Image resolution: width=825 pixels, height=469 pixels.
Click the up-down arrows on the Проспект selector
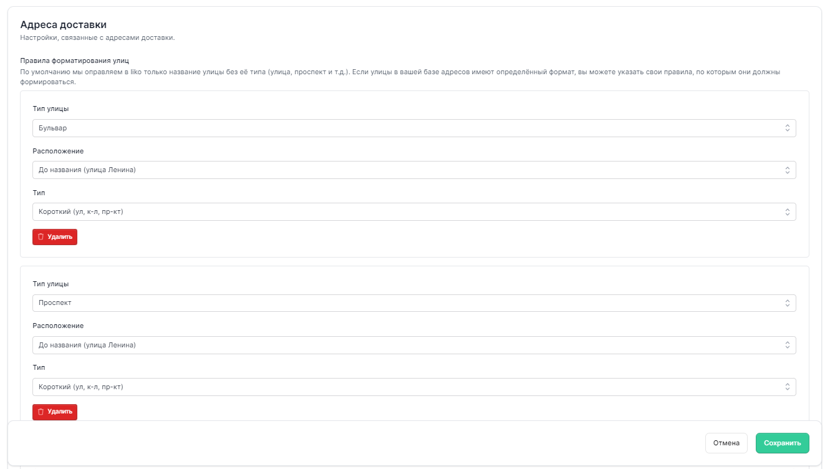click(x=787, y=303)
